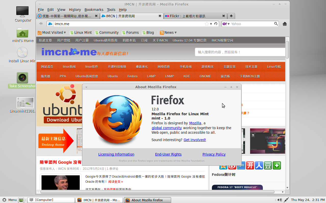Select PPA in the orange navigation

point(63,76)
